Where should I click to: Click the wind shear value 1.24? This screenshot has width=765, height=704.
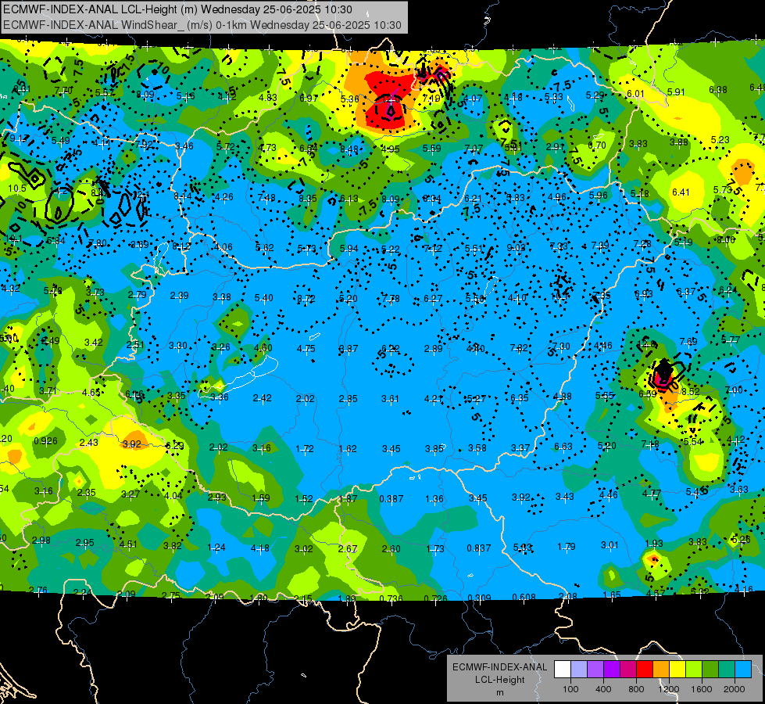coord(216,548)
